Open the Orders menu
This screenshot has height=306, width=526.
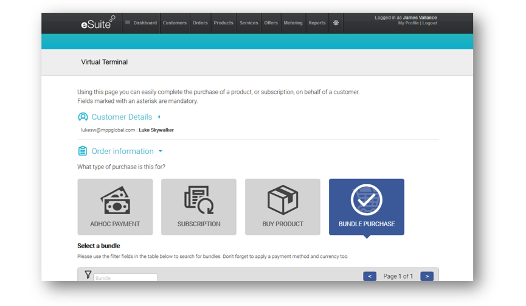pyautogui.click(x=200, y=23)
